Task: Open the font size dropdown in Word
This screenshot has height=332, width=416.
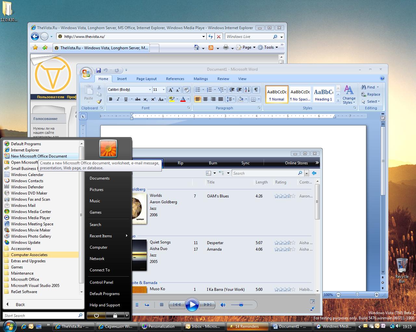Action: [163, 90]
